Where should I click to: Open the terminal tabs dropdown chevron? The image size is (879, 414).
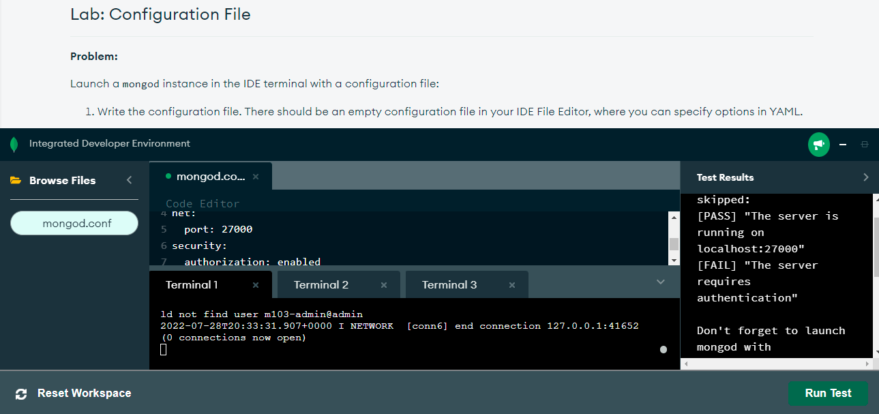(x=660, y=282)
